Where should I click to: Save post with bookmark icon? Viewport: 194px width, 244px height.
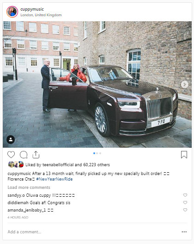(x=184, y=155)
